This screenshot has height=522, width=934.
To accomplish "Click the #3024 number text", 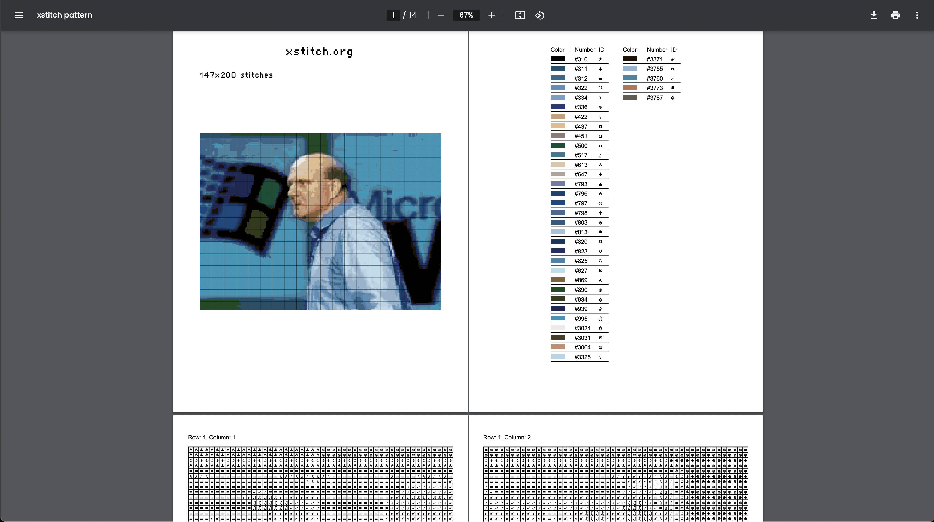I will [582, 328].
